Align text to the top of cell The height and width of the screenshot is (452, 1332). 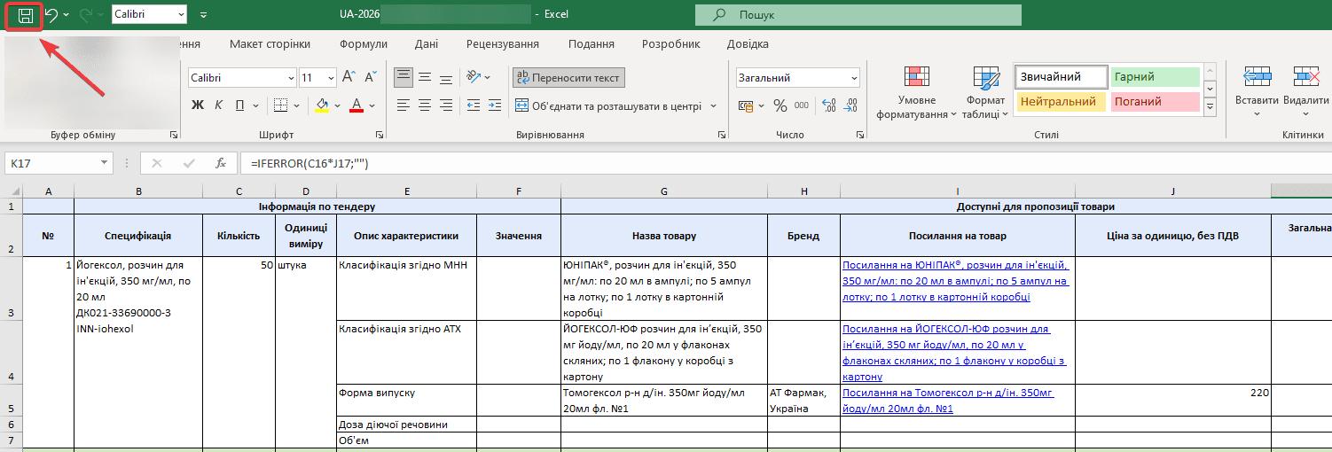[x=404, y=77]
